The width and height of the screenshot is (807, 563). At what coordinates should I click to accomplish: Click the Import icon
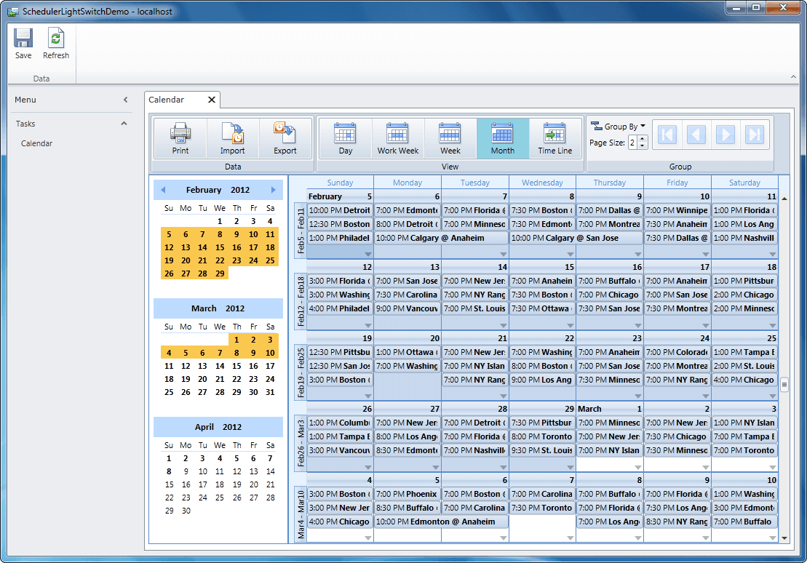point(233,138)
